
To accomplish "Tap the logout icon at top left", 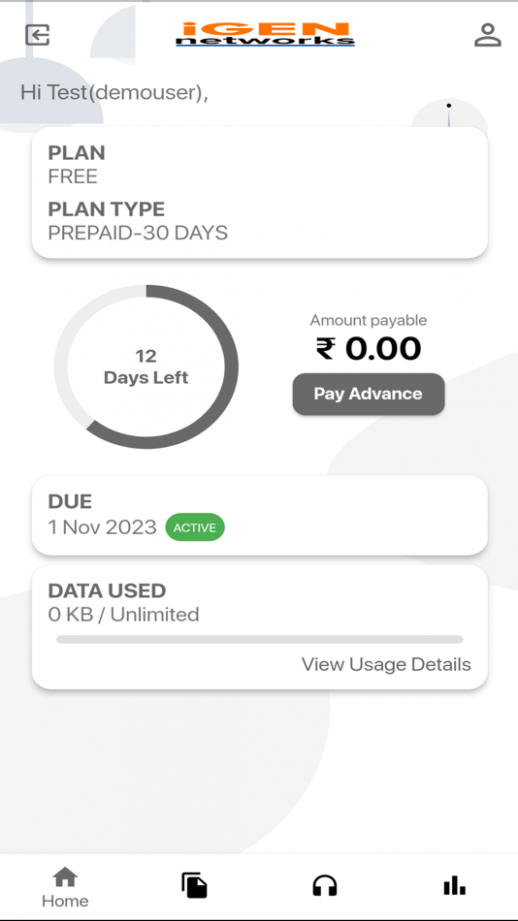I will point(37,35).
